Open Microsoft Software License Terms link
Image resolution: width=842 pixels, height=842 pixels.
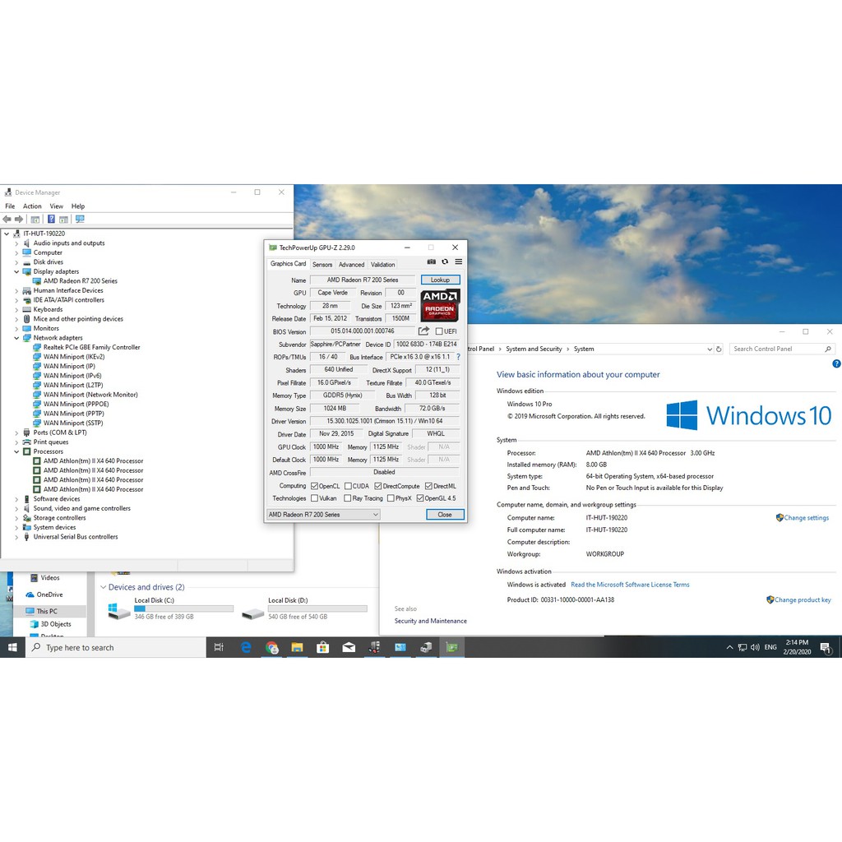pyautogui.click(x=630, y=585)
